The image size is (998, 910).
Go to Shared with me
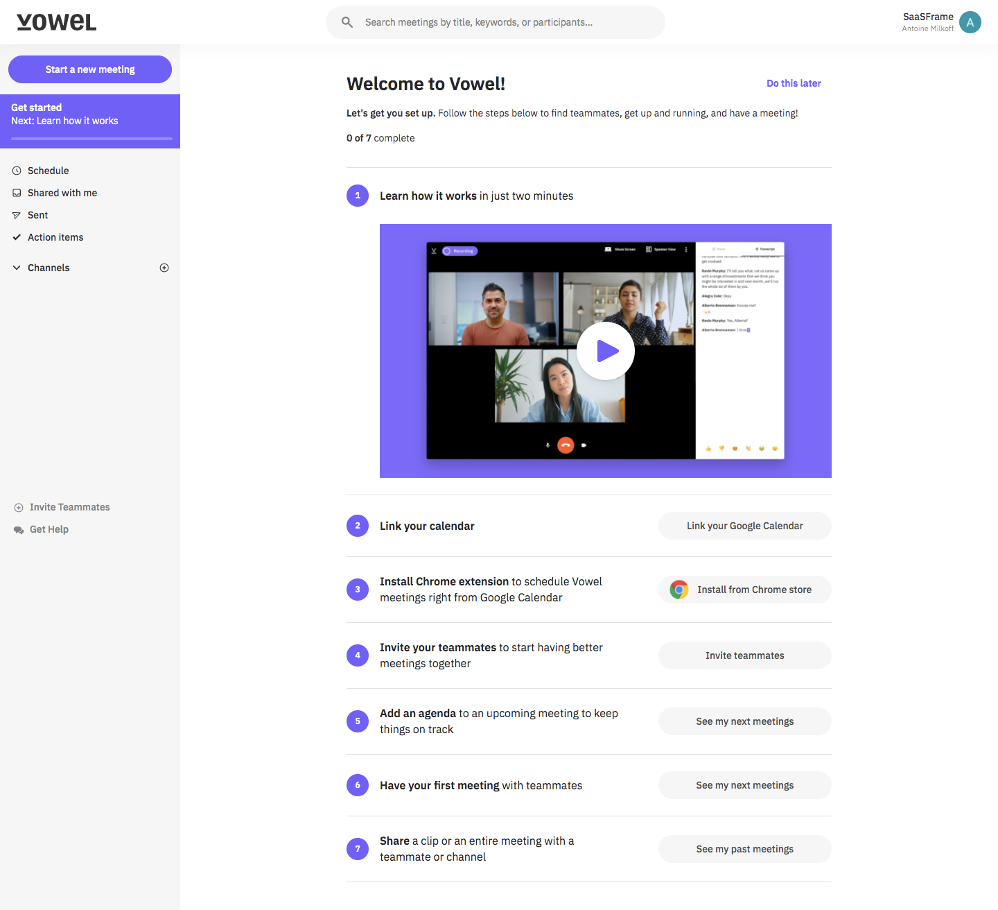[x=62, y=193]
